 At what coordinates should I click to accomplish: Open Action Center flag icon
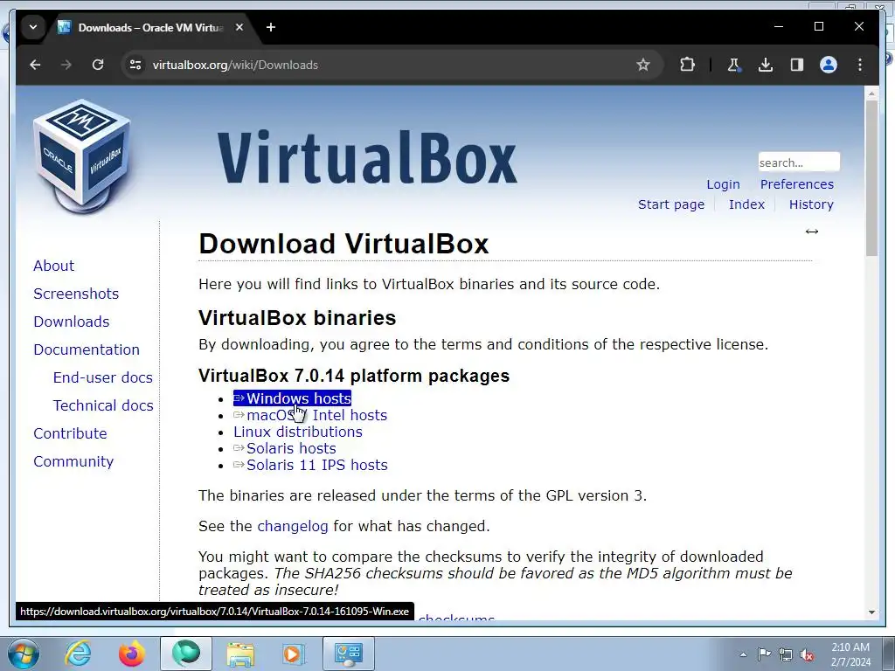point(764,654)
